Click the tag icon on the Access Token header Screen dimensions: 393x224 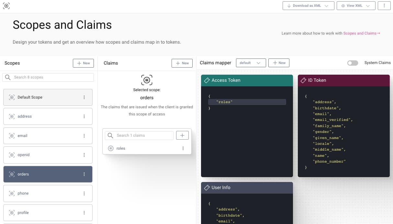207,80
